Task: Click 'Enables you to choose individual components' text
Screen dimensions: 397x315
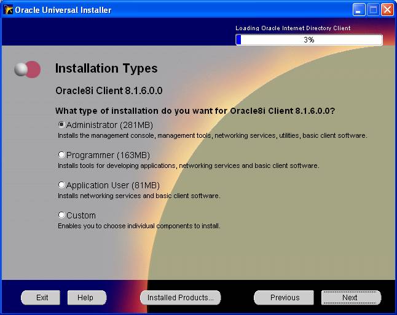Action: (139, 226)
